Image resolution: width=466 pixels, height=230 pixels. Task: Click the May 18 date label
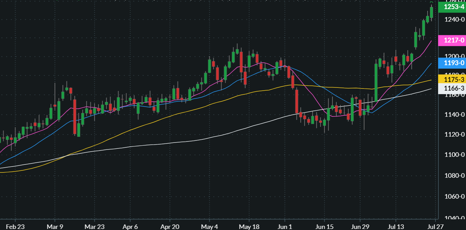click(249, 226)
